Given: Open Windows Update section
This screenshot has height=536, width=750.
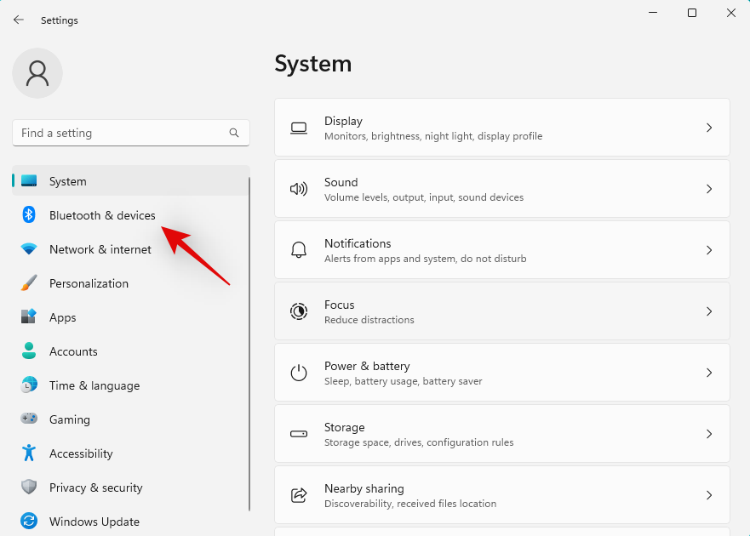Looking at the screenshot, I should point(130,522).
